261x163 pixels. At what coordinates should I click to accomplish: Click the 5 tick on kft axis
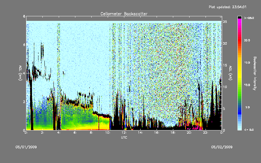[x=224, y=109]
